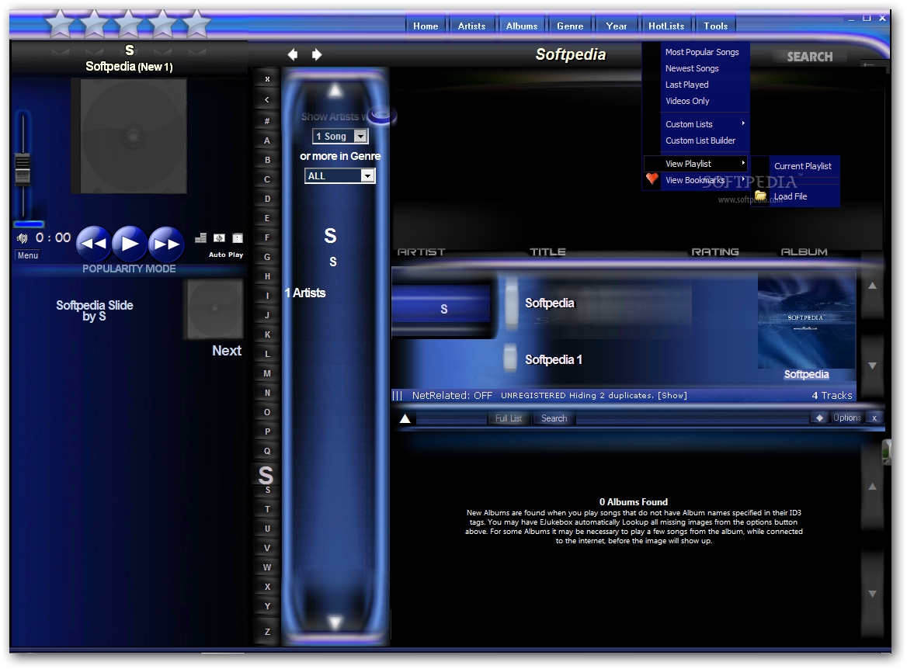Screen dimensions: 907x669
Task: Click Load File with folder icon
Action: click(x=795, y=196)
